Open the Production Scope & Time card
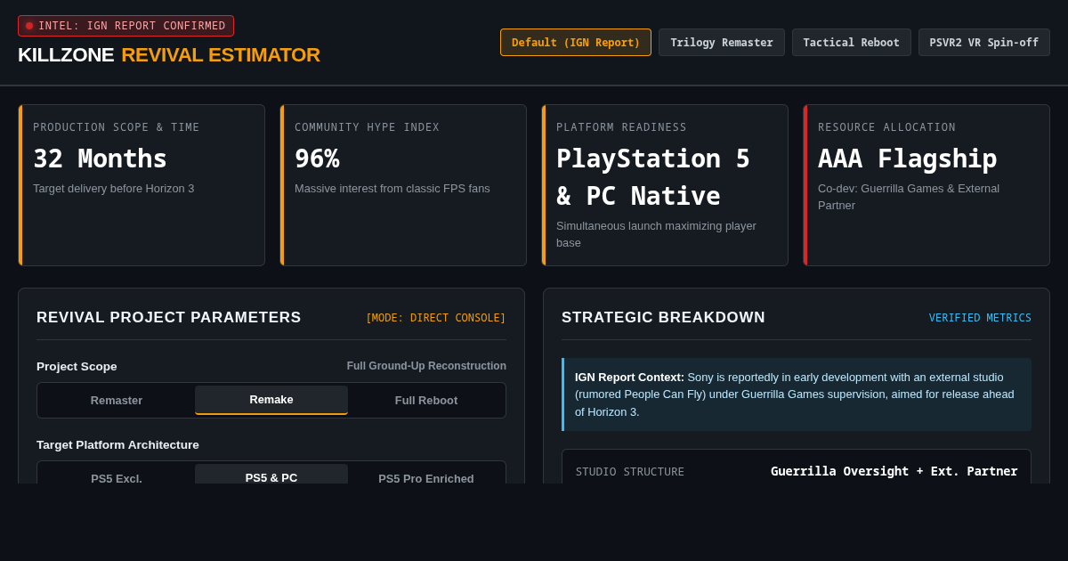This screenshot has height=561, width=1068. 142,185
